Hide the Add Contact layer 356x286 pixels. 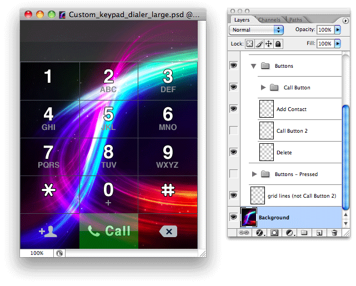(x=233, y=109)
